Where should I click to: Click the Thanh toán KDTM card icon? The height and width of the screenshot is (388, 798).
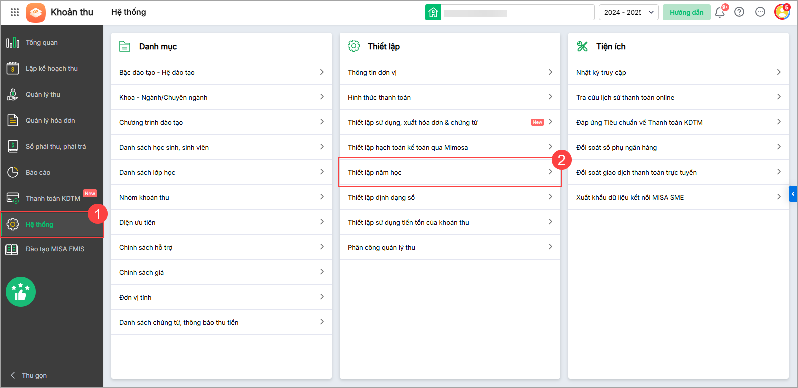tap(13, 198)
